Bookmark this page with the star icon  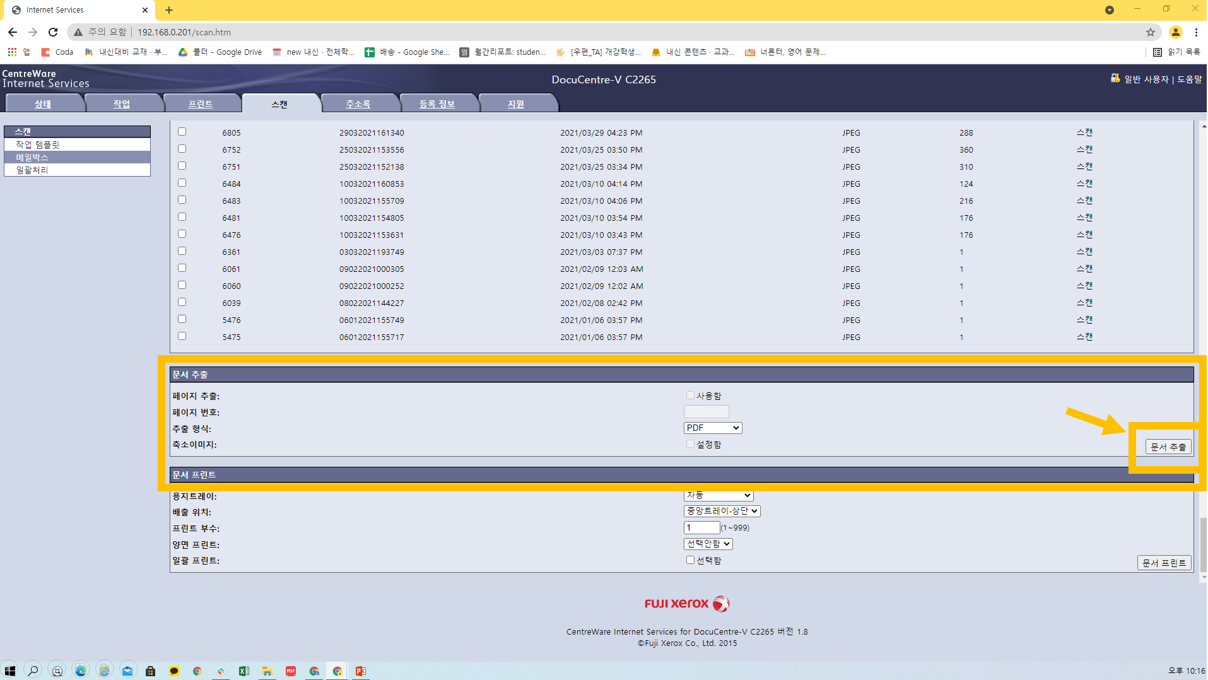point(1151,32)
